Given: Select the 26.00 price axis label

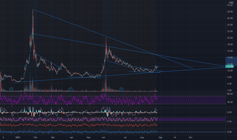Looking at the screenshot, I should click(x=230, y=18).
